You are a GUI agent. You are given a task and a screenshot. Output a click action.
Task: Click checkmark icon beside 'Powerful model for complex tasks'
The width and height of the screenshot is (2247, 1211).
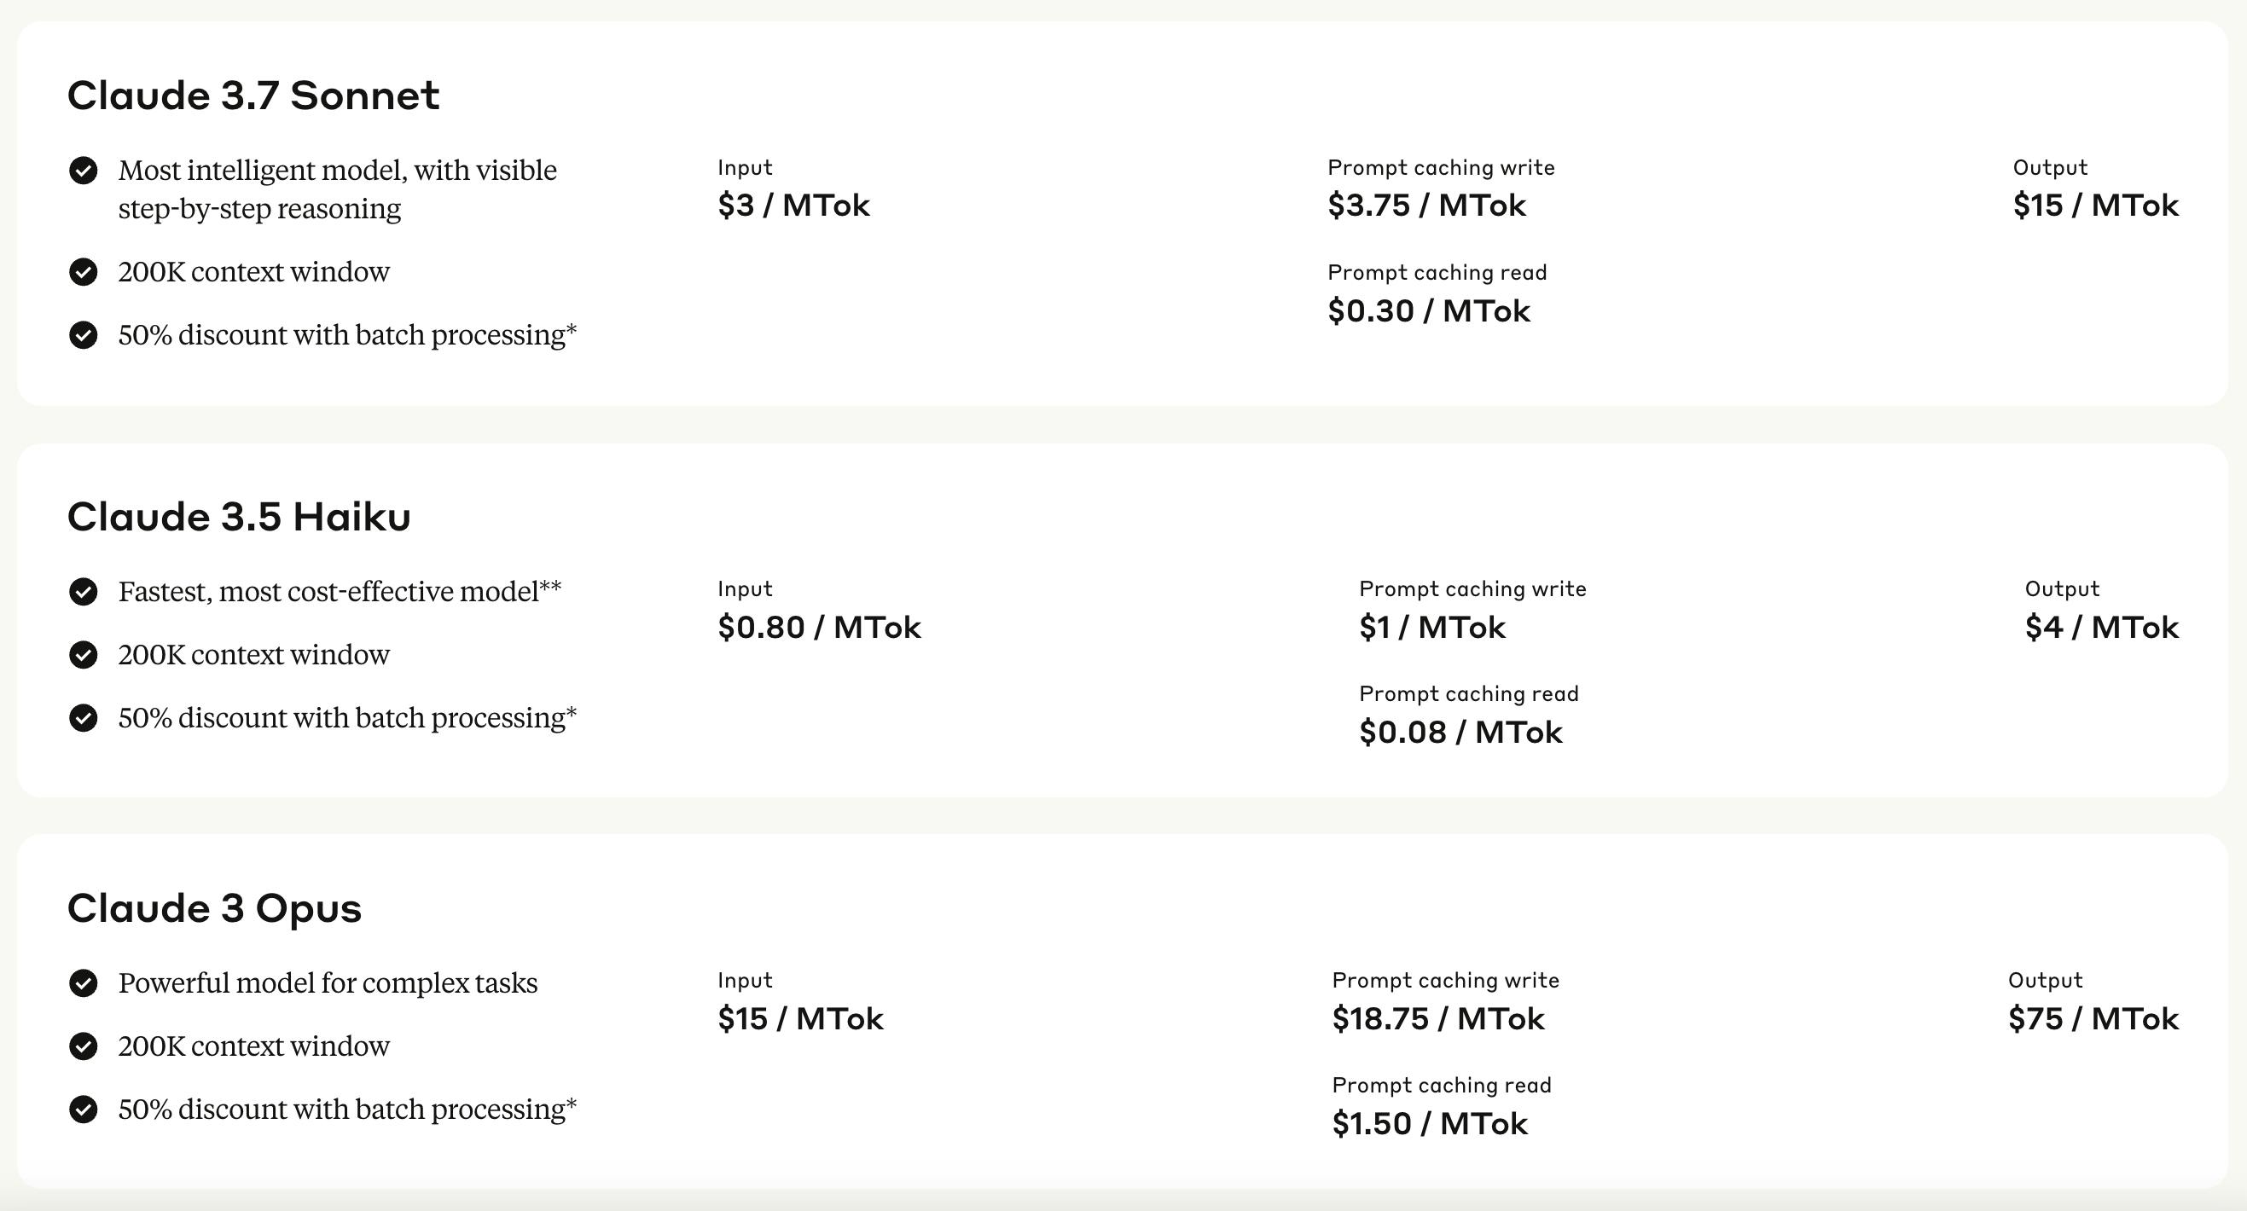pos(83,982)
